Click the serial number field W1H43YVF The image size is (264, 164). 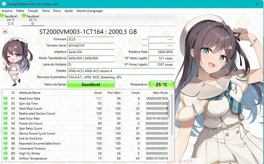click(91, 45)
